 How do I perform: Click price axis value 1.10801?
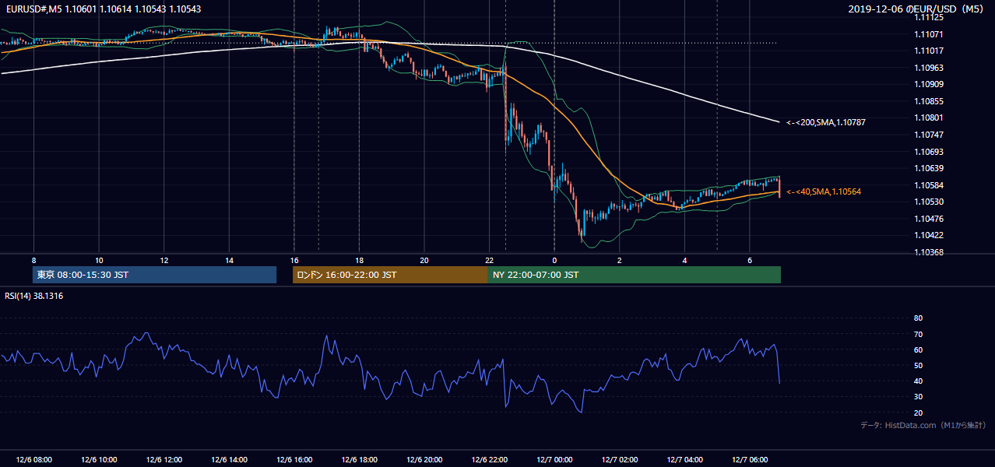(930, 118)
